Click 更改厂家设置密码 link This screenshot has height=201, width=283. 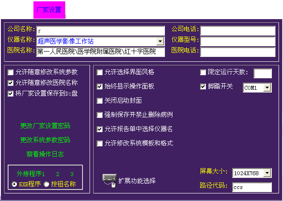pyautogui.click(x=45, y=126)
